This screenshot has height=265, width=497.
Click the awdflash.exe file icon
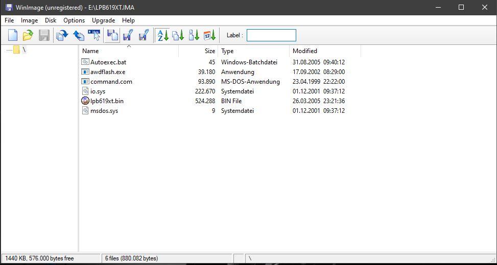pyautogui.click(x=85, y=72)
